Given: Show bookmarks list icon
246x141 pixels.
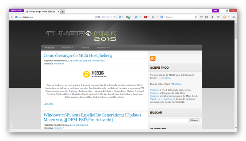Looking at the screenshot, I should 207,17.
